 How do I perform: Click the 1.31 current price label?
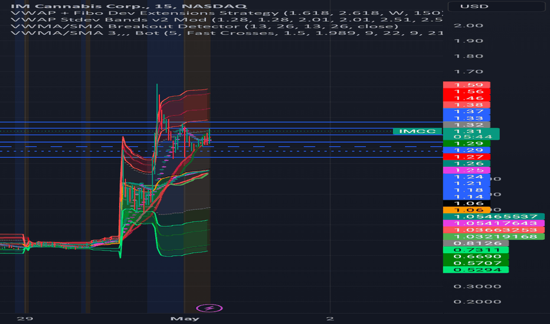coord(471,131)
